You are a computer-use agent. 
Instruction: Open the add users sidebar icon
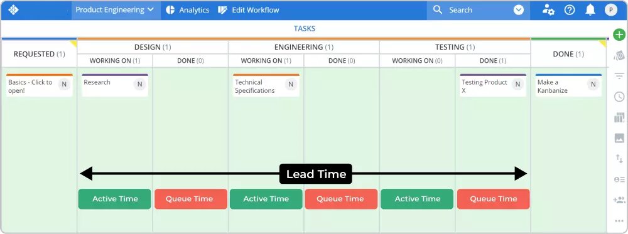point(619,200)
